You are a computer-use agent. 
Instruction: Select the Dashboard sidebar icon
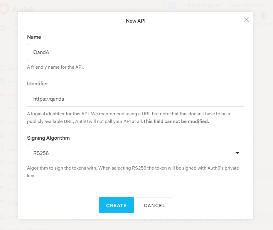(x=2, y=68)
